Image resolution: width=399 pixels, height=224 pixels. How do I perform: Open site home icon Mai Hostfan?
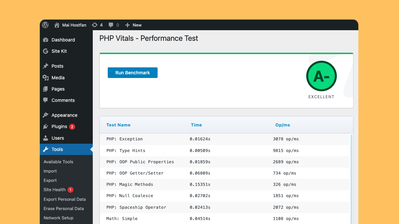point(57,25)
